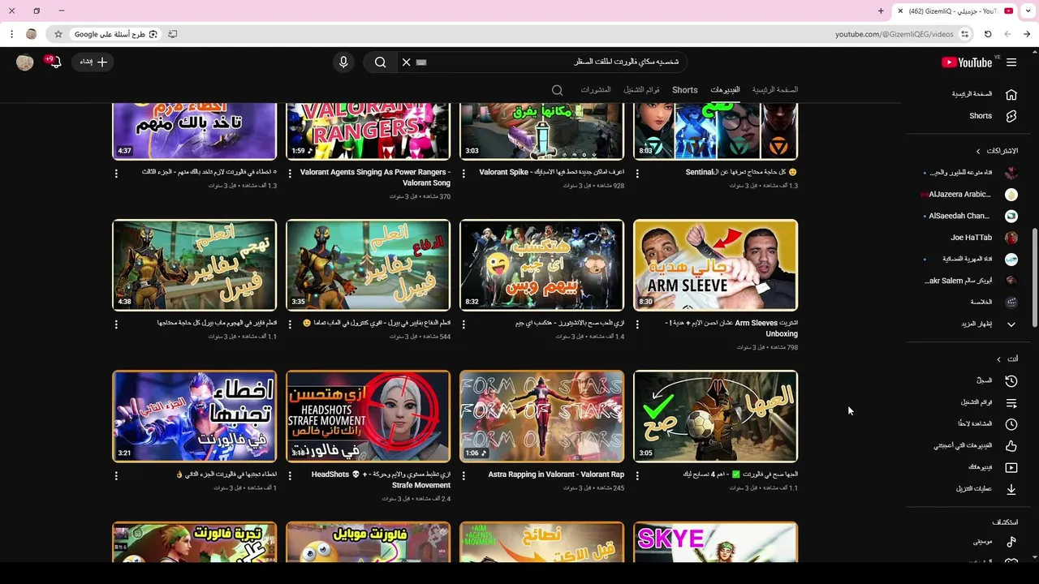Click the page vertical scrollbar

[1034, 277]
